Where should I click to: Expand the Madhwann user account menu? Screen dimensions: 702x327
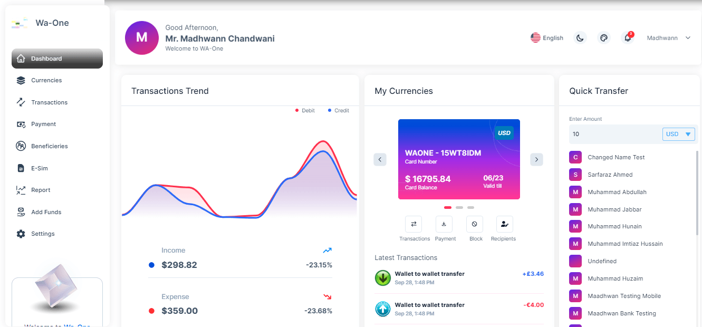click(668, 38)
